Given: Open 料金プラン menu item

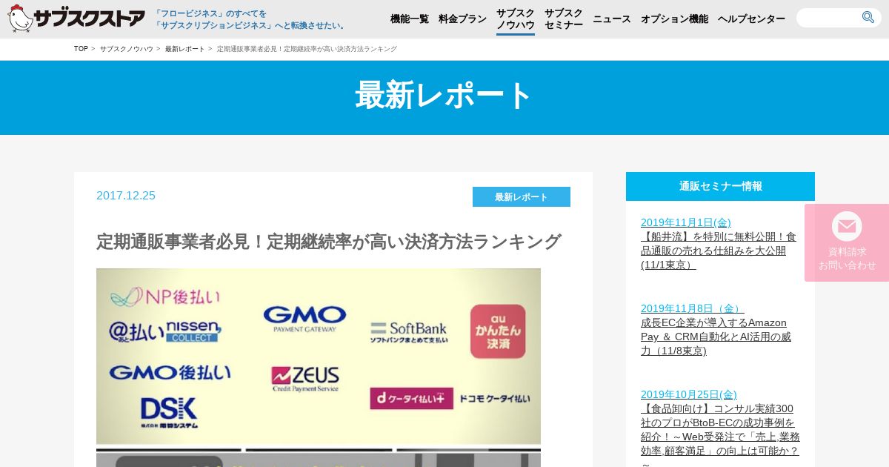Looking at the screenshot, I should [x=462, y=19].
